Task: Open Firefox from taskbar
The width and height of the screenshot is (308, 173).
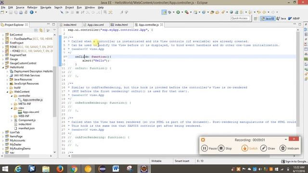Action: click(x=60, y=169)
